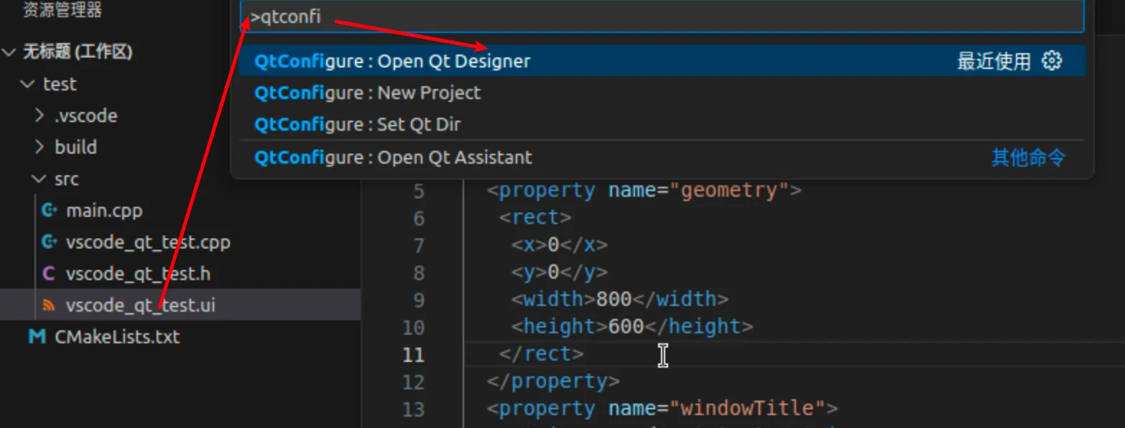
Task: Choose QtConfigure: Set Qt Dir
Action: coord(662,124)
